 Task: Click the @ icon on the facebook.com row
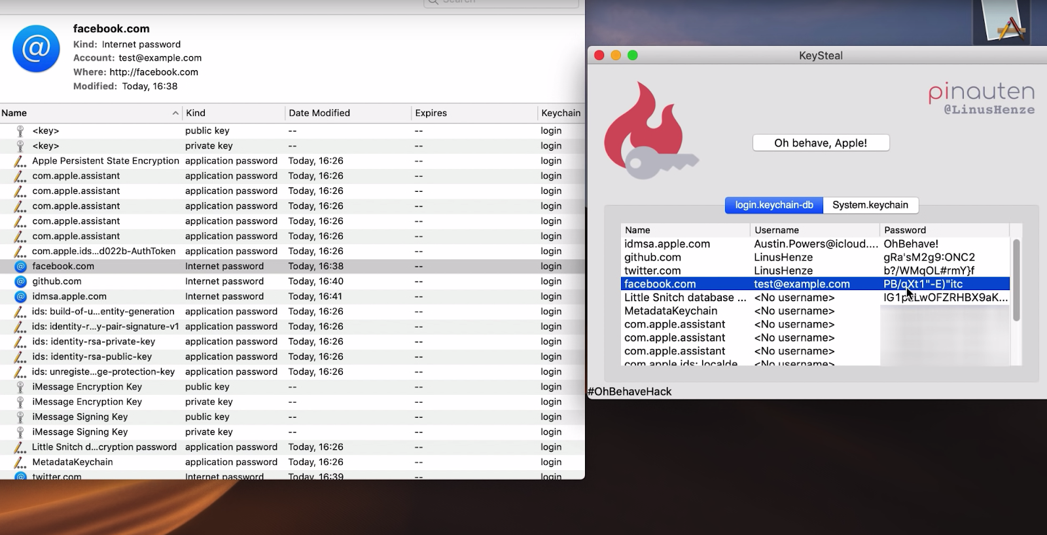(21, 267)
